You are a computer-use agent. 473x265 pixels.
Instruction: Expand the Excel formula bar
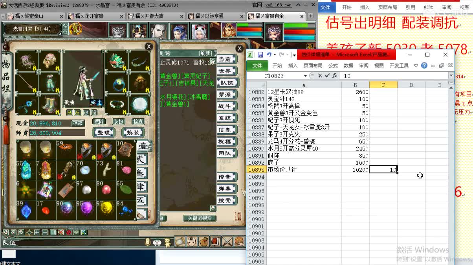click(x=451, y=76)
